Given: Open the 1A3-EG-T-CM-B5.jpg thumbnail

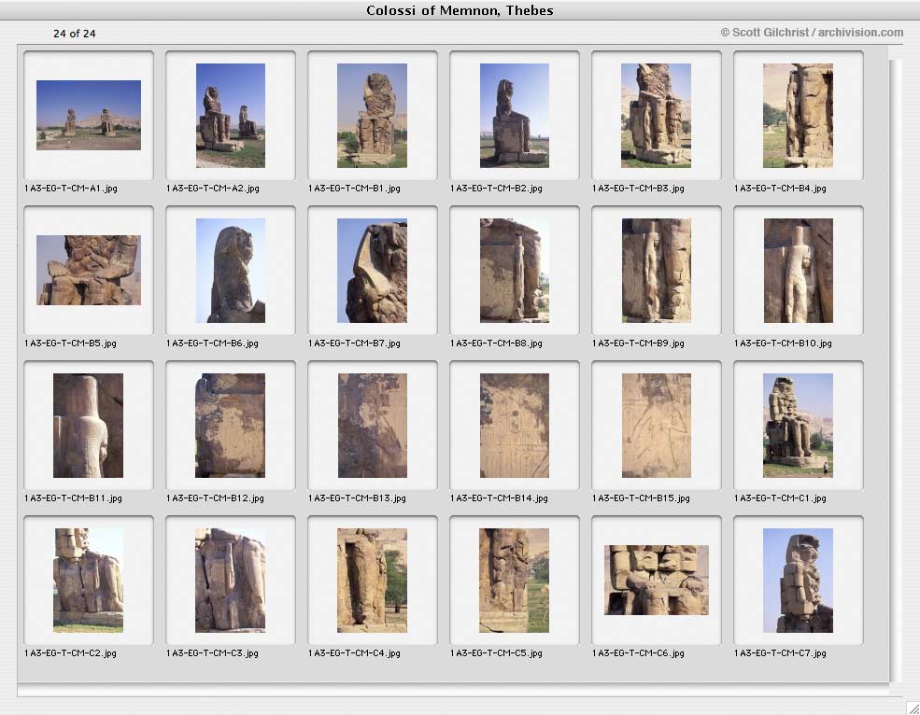Looking at the screenshot, I should 89,270.
